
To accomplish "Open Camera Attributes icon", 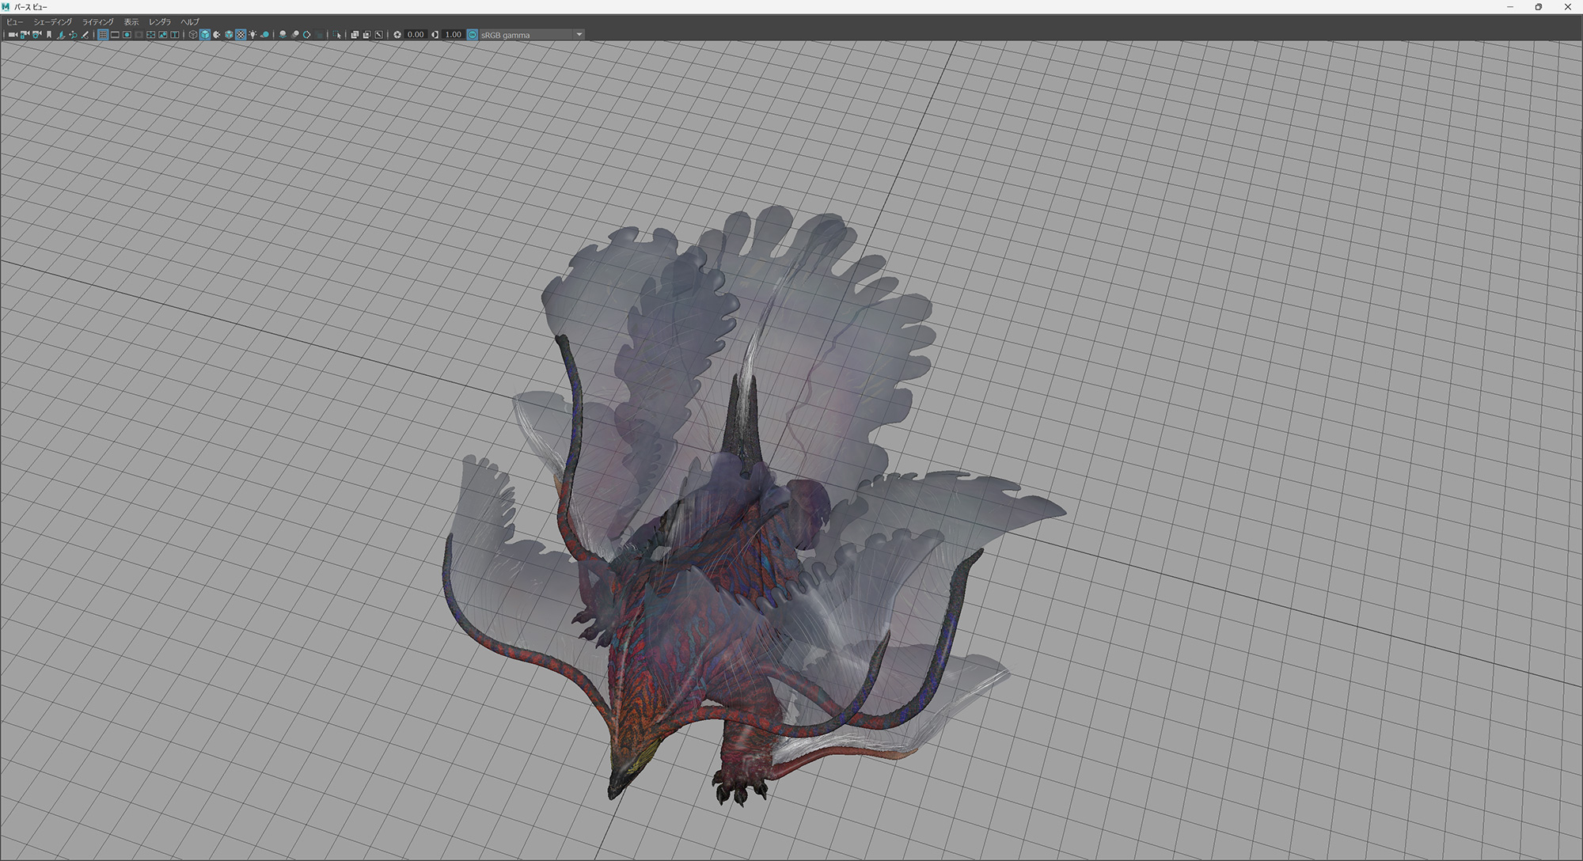I will [36, 35].
